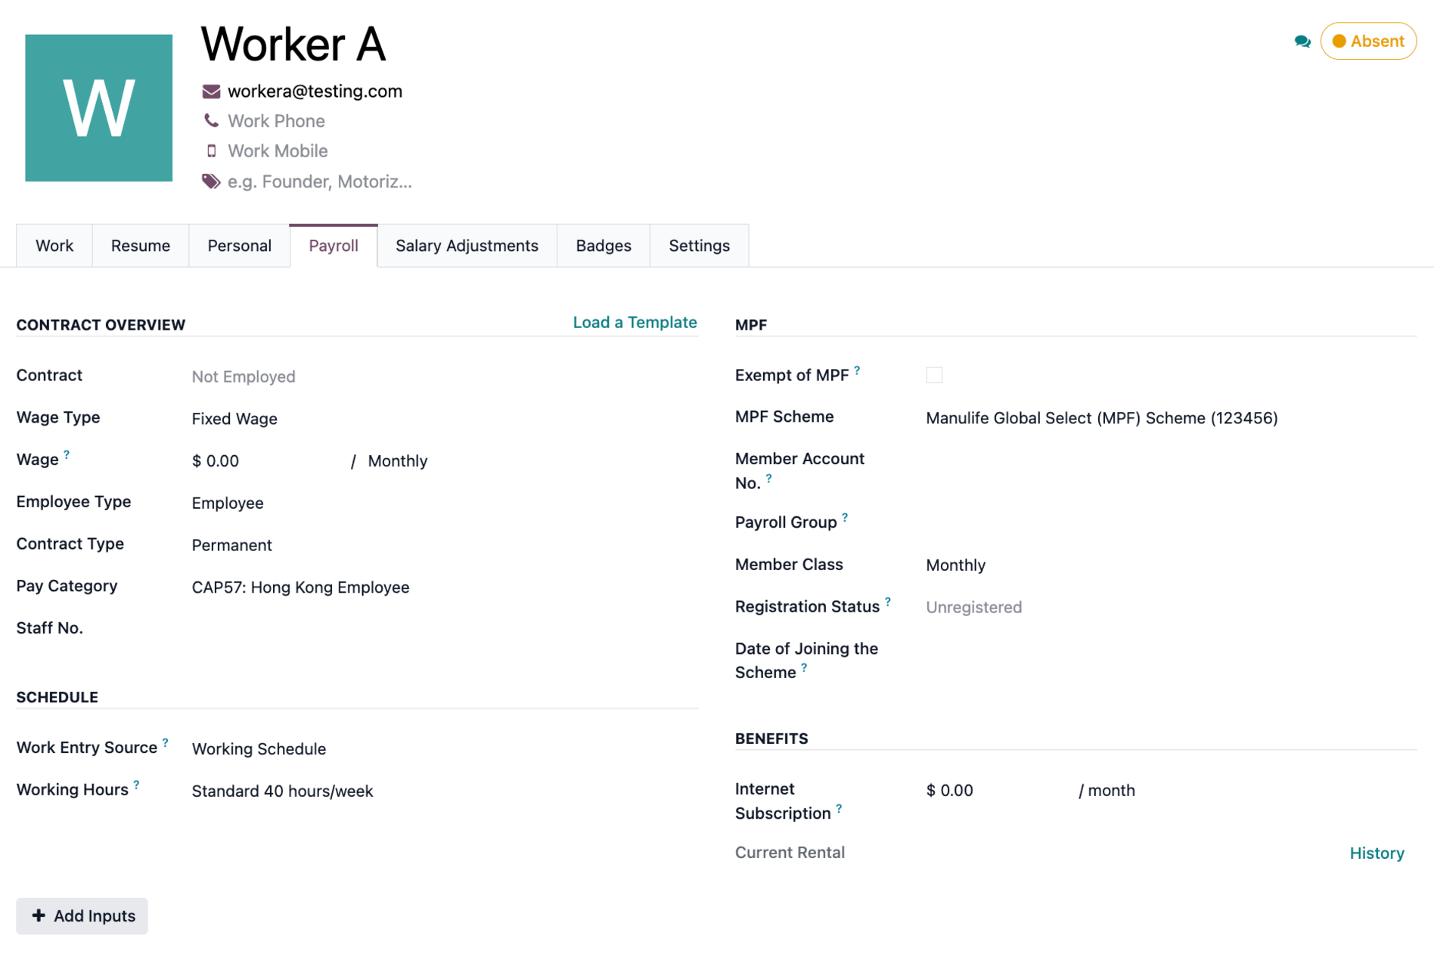
Task: Click the email envelope icon
Action: 211,91
